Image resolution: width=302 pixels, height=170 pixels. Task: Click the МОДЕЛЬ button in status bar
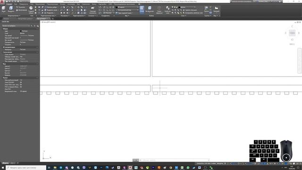(x=220, y=163)
